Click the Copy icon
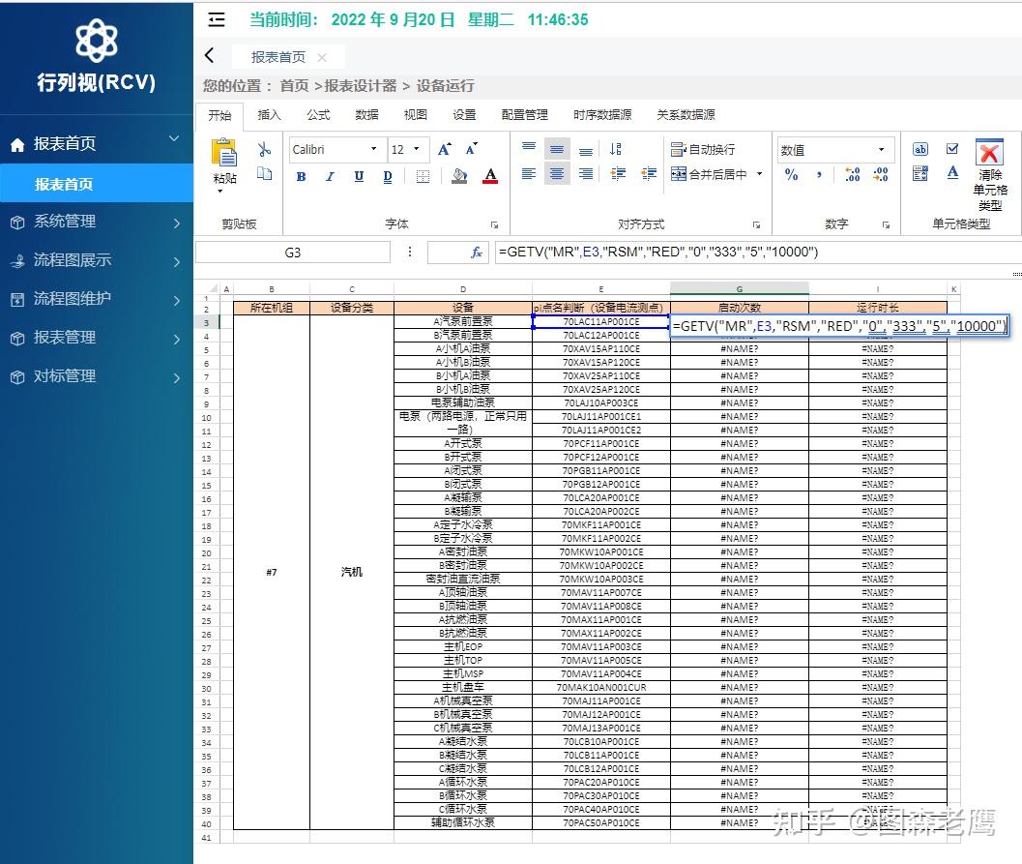1022x864 pixels. pos(264,173)
